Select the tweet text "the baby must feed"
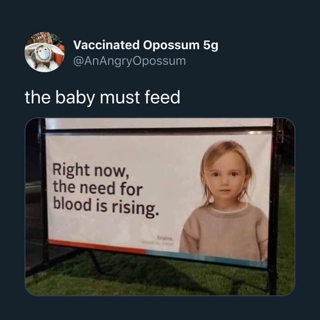This screenshot has height=320, width=320. pyautogui.click(x=102, y=97)
